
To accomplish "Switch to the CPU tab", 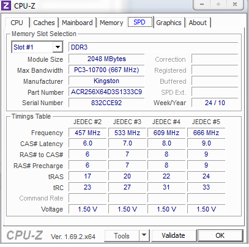I will coord(17,23).
